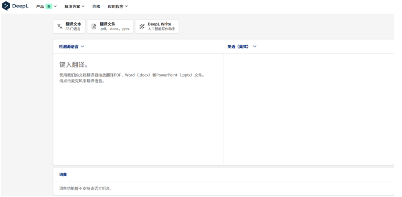Open the 产品 menu
Image resolution: width=402 pixels, height=197 pixels.
click(40, 7)
